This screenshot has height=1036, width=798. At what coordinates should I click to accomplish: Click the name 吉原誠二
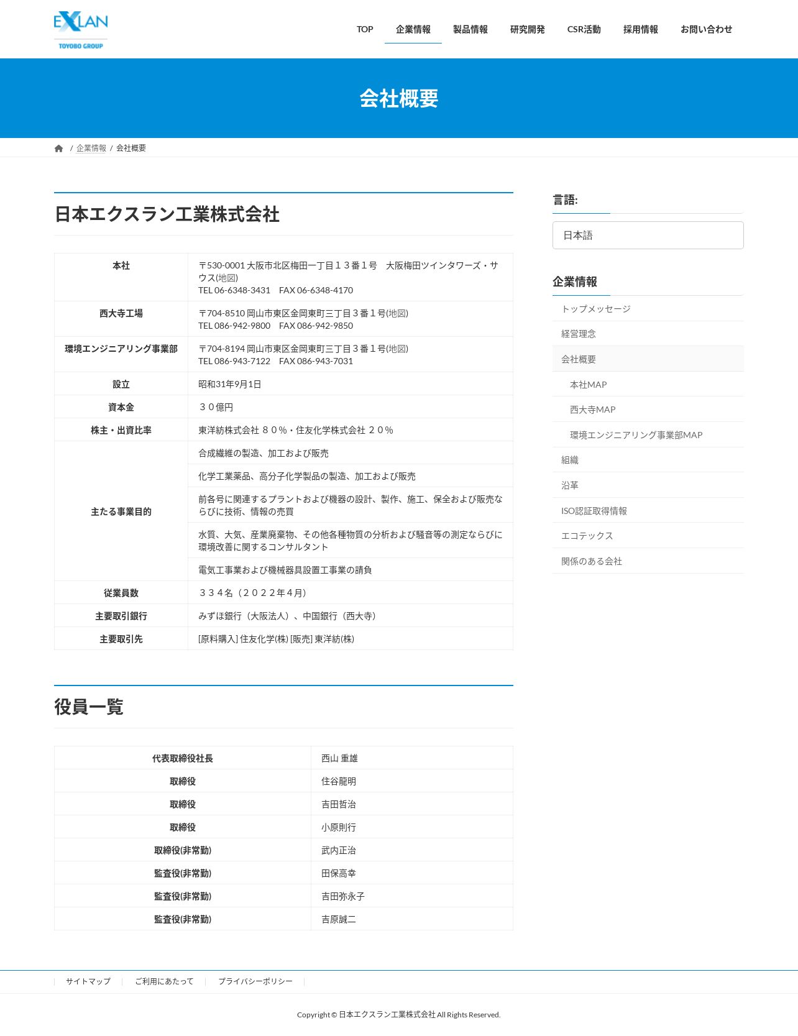pos(339,919)
